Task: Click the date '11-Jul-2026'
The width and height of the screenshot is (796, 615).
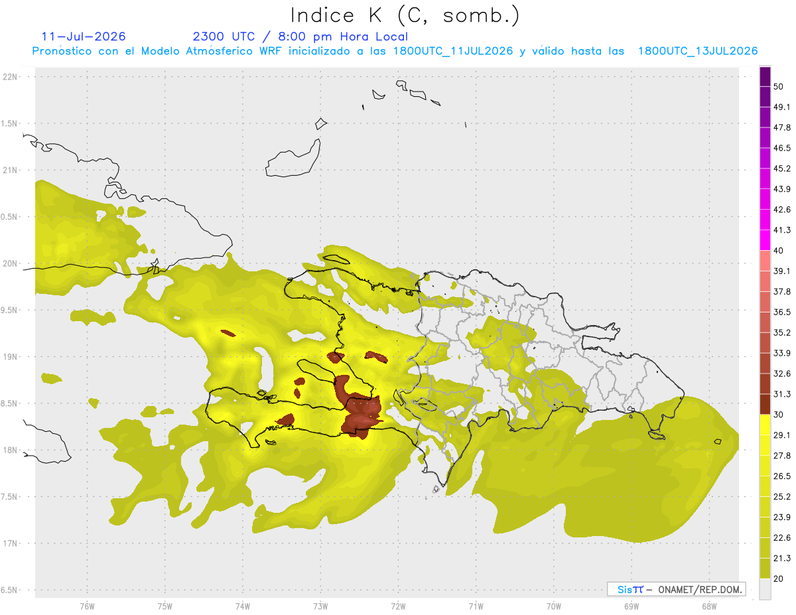Action: click(x=83, y=36)
